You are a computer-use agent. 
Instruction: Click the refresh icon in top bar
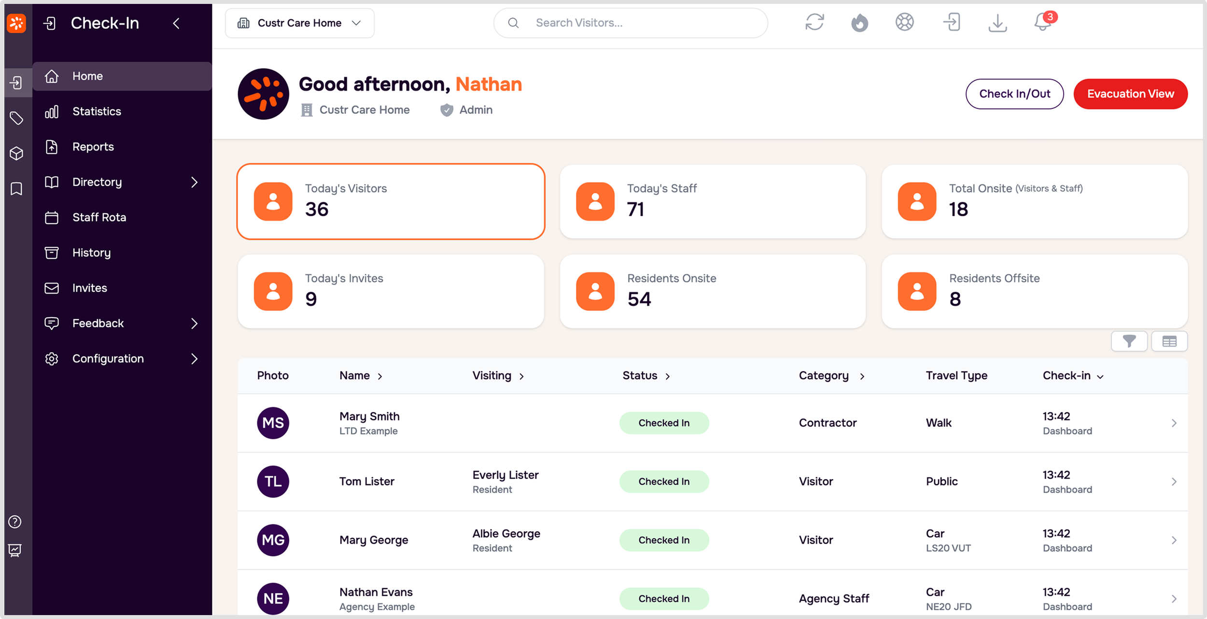pos(814,22)
